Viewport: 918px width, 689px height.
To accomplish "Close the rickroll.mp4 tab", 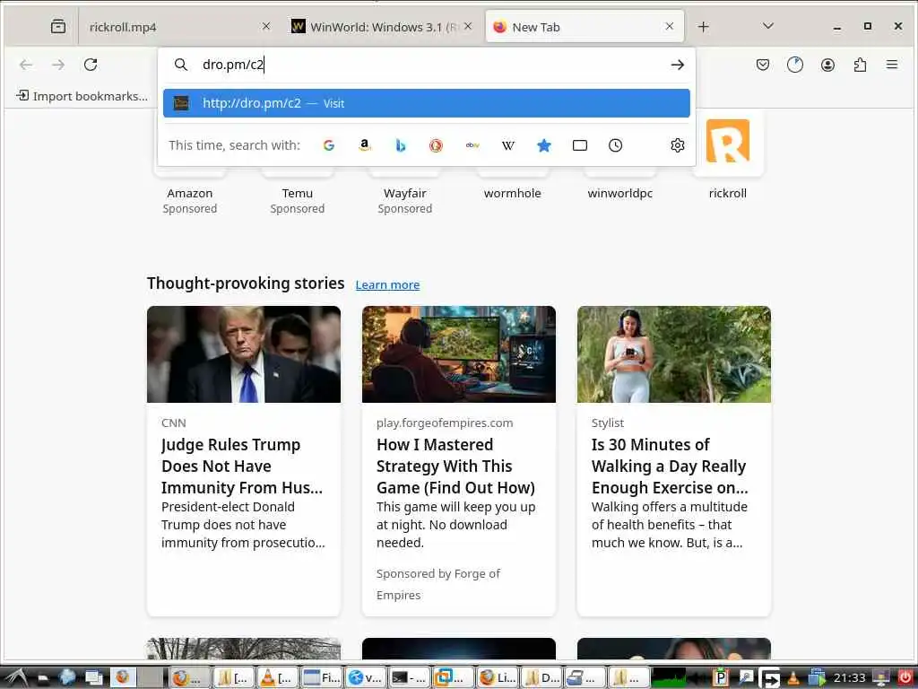I will (x=265, y=26).
